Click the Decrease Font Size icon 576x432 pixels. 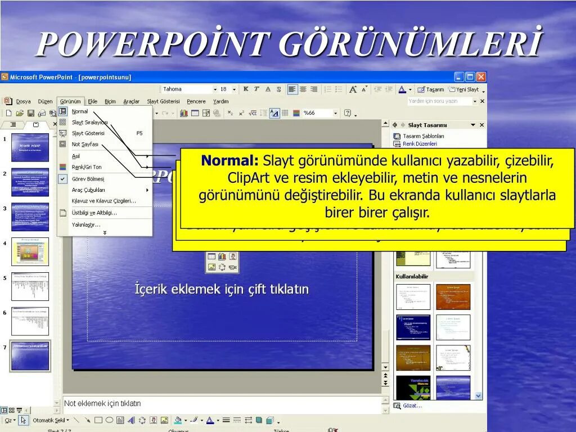point(364,89)
